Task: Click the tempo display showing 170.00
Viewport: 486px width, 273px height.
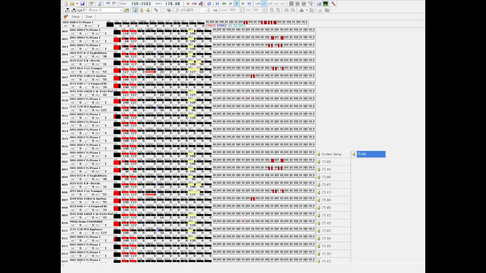Action: point(173,4)
